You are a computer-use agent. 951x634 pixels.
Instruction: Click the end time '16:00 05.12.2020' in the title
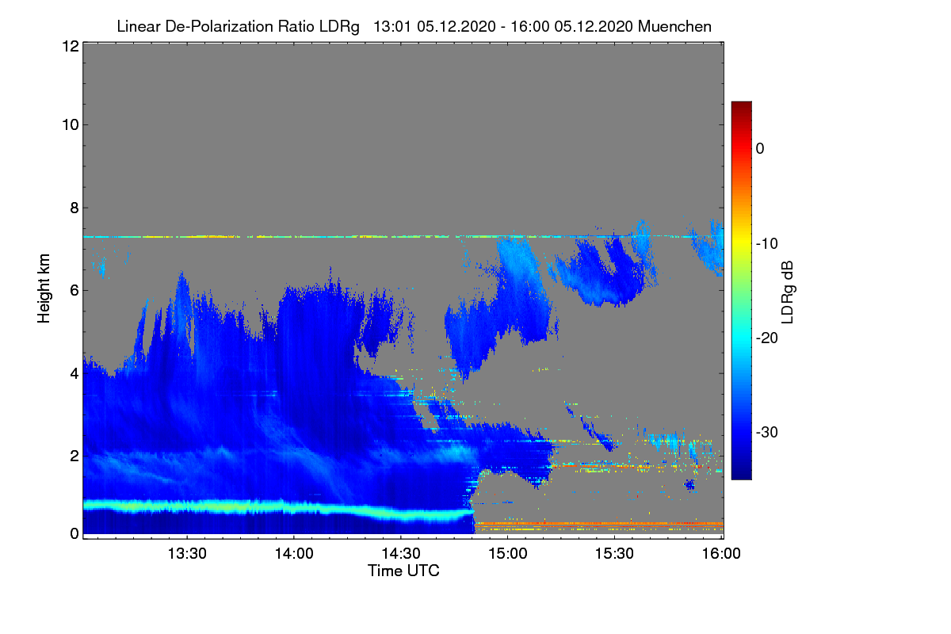pos(574,26)
